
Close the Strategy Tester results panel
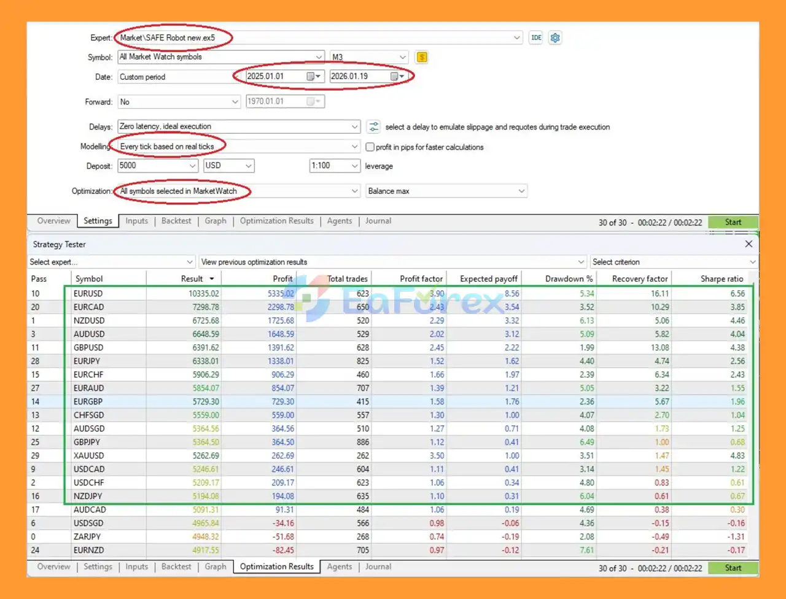[x=749, y=244]
